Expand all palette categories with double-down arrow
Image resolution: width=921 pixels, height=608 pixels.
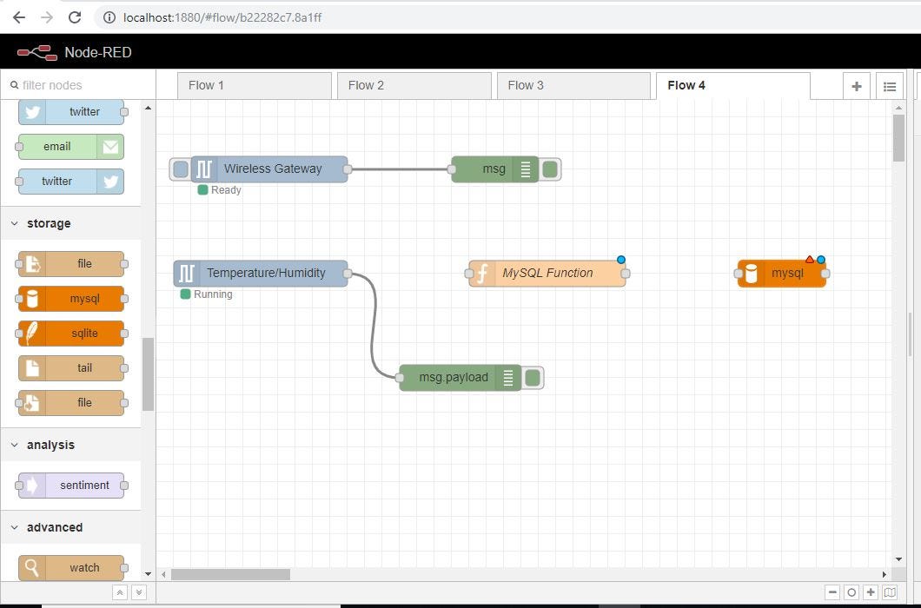pyautogui.click(x=139, y=592)
